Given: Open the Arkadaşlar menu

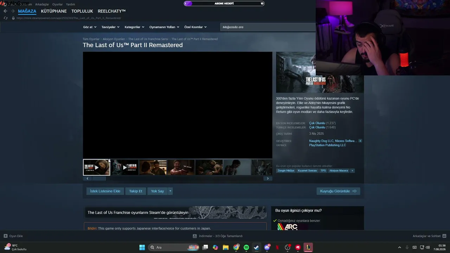Looking at the screenshot, I should 42,4.
